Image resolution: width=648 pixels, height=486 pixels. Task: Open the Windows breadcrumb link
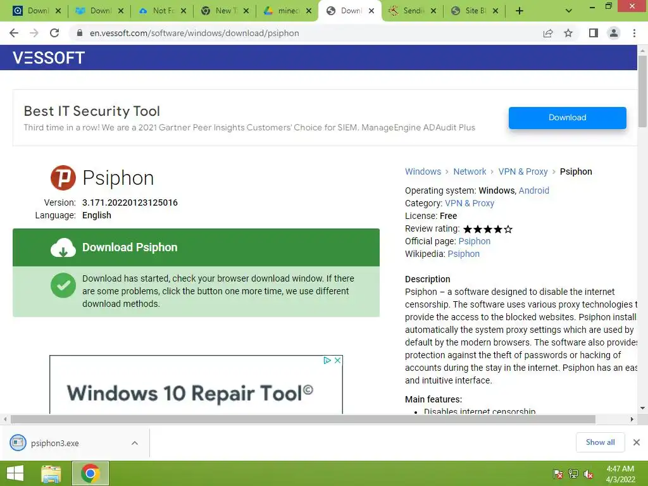tap(423, 171)
